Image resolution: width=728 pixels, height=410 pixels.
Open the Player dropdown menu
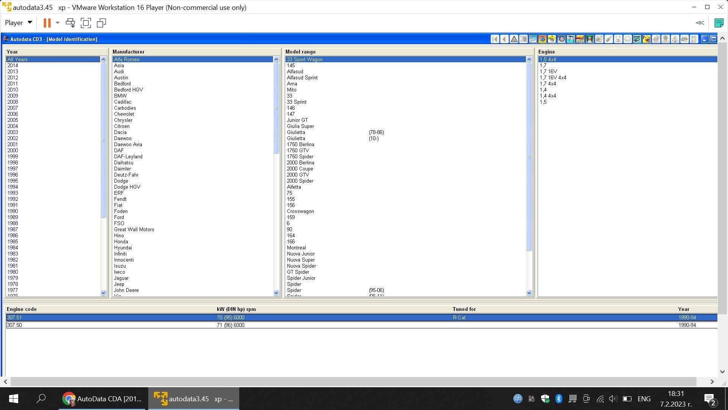point(18,22)
